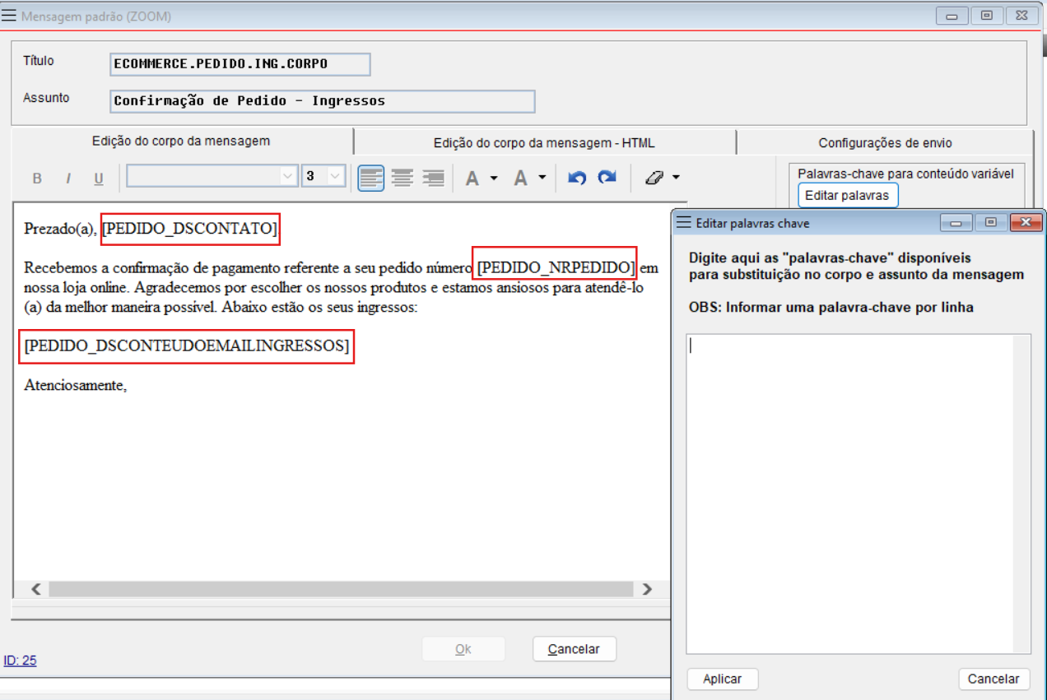Click the Editar palavras button

tap(847, 196)
